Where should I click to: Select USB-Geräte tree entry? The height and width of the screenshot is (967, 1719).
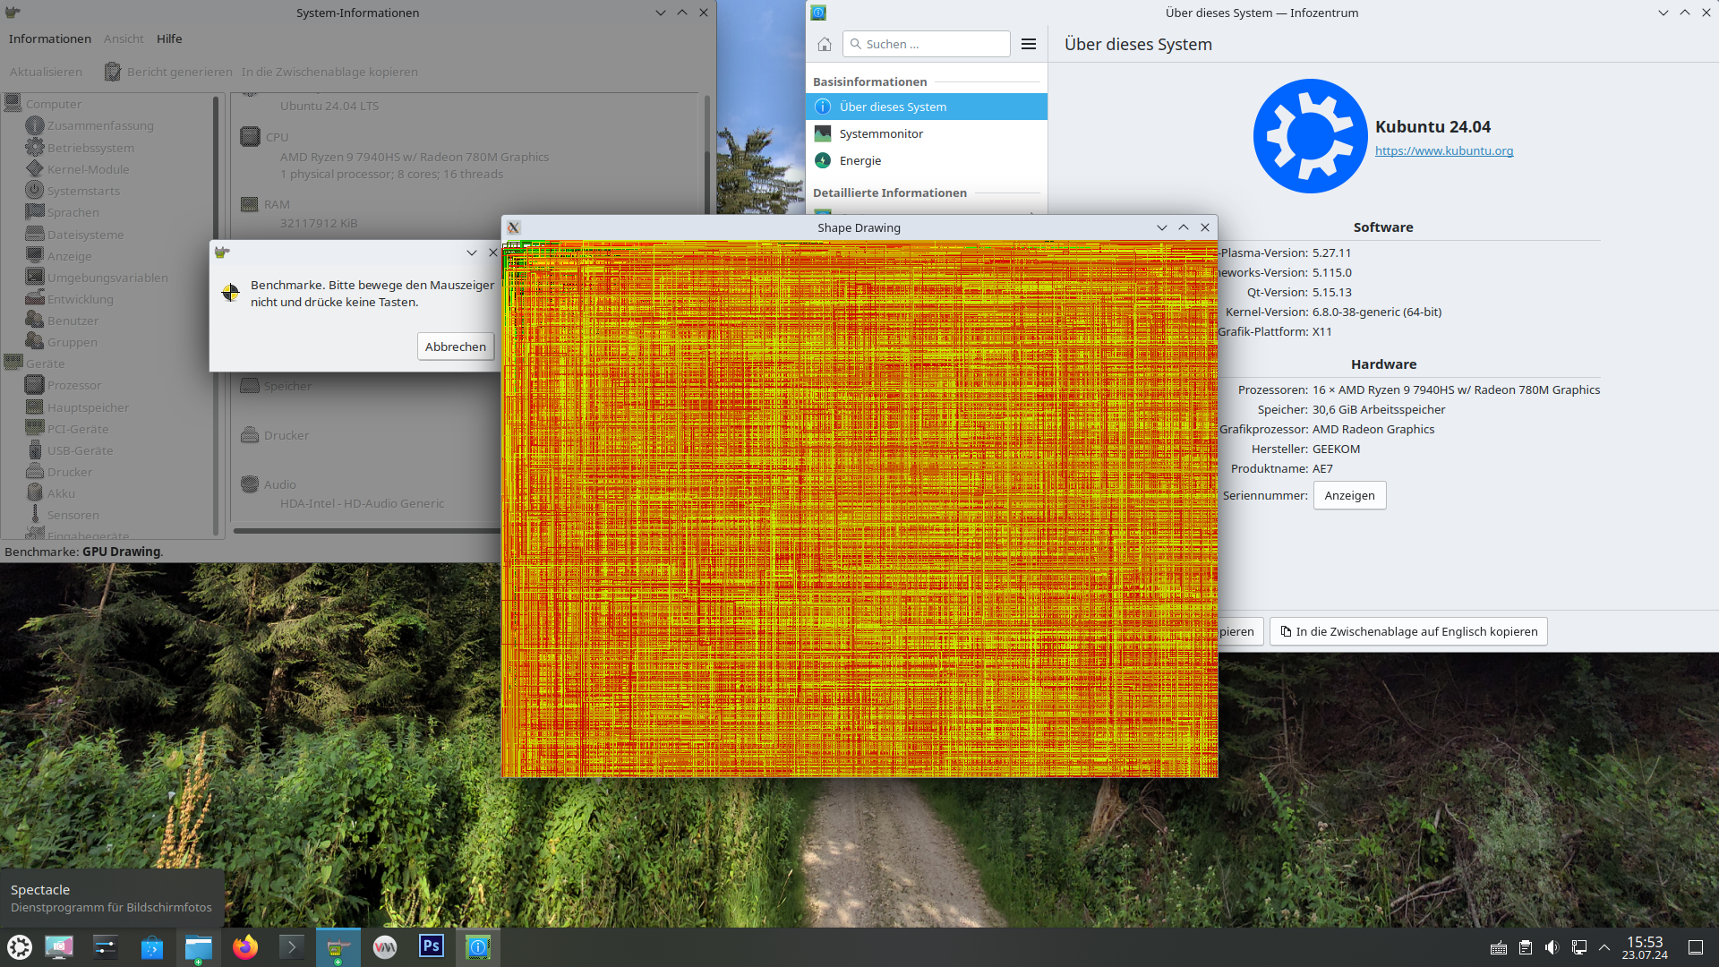point(80,450)
